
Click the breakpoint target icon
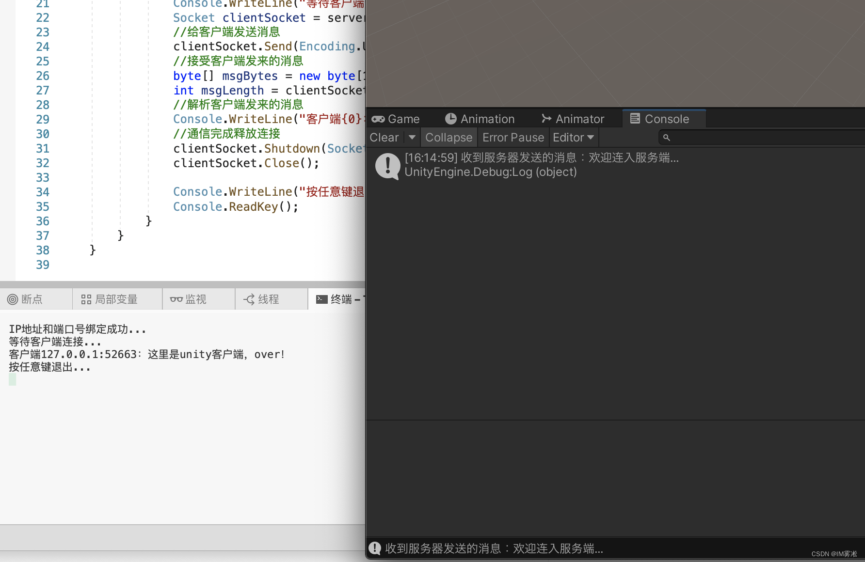[13, 299]
